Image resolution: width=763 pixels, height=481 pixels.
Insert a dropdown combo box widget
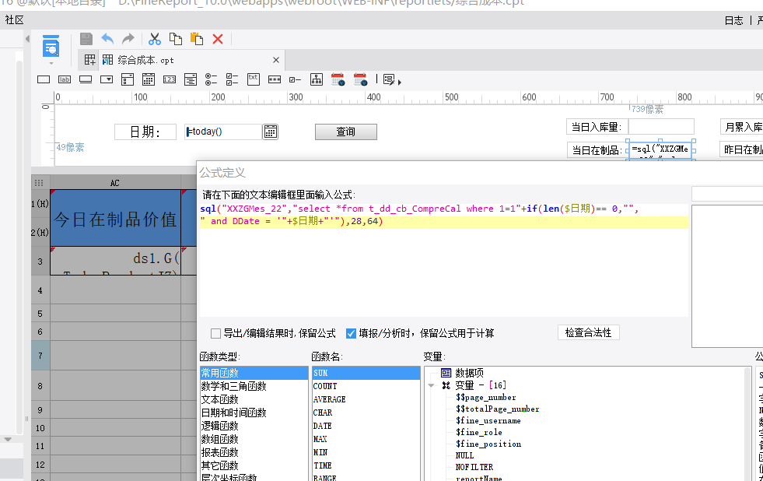click(107, 79)
